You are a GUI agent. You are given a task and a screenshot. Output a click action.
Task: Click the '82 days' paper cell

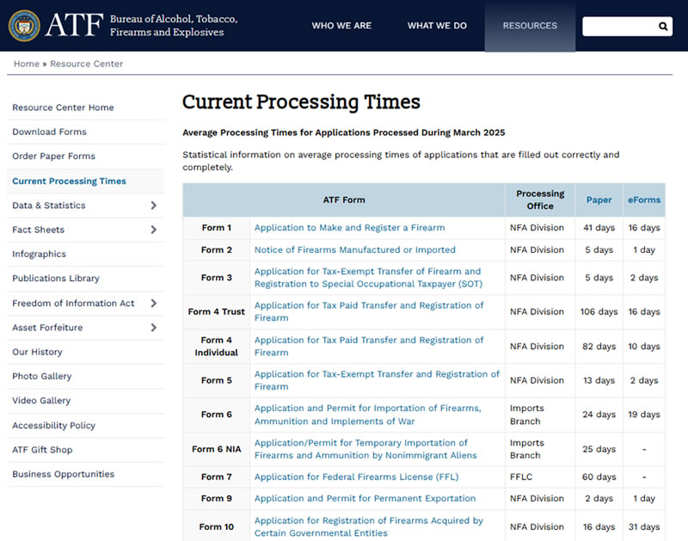pos(599,346)
